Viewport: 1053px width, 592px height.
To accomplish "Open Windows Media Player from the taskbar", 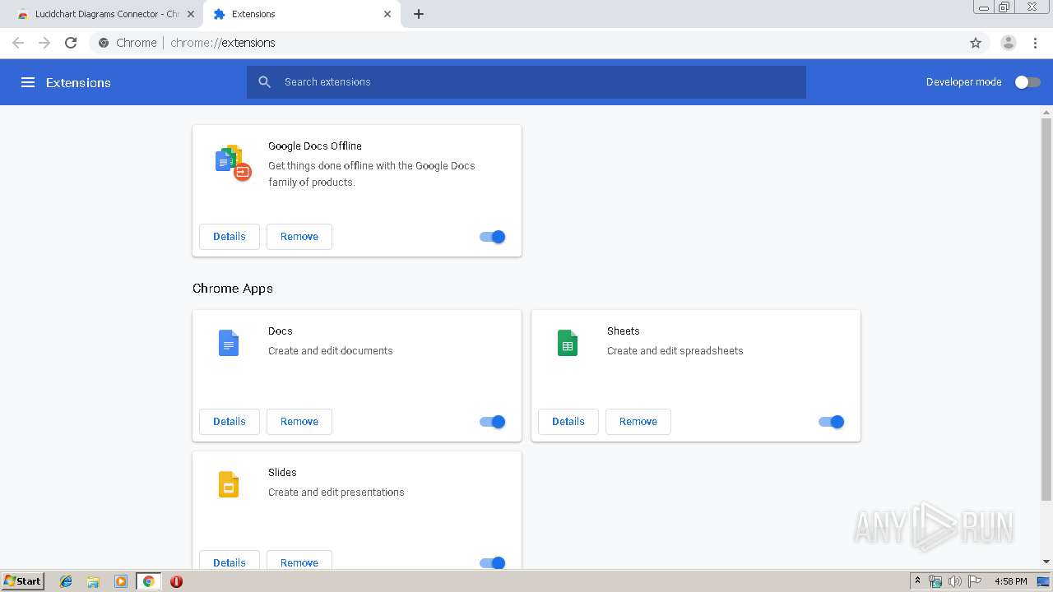I will 121,581.
